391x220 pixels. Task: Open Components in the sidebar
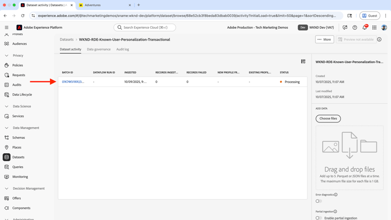click(x=21, y=208)
